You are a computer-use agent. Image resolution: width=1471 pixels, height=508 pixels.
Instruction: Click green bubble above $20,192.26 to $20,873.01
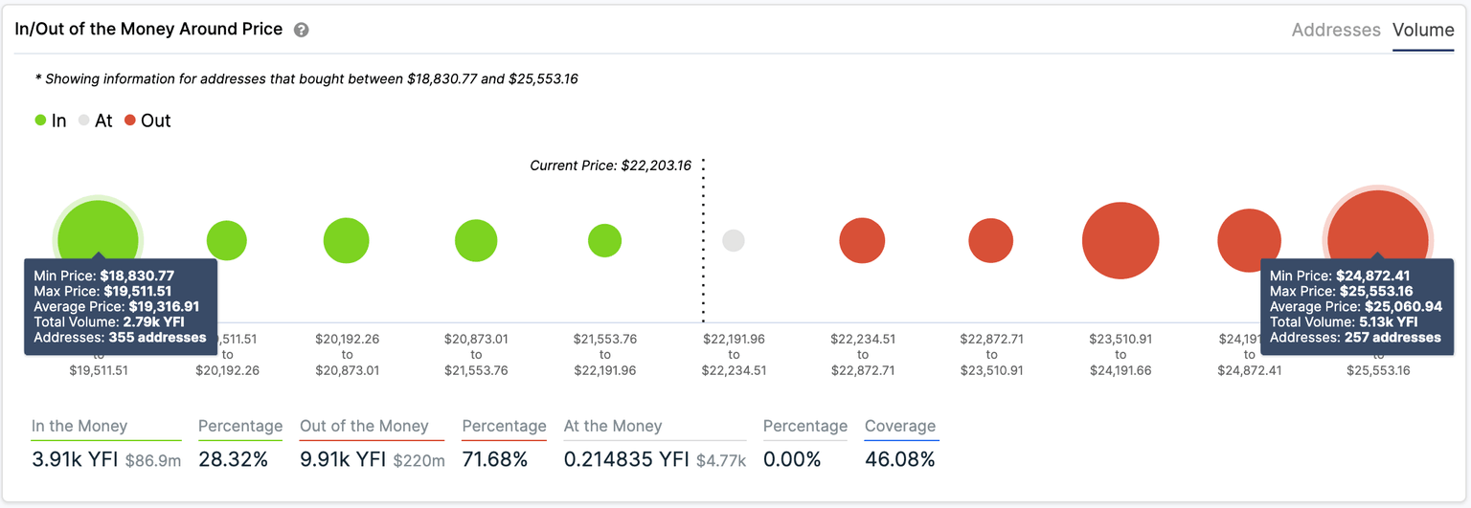point(347,241)
